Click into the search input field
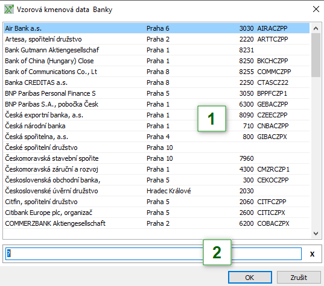 pyautogui.click(x=153, y=253)
